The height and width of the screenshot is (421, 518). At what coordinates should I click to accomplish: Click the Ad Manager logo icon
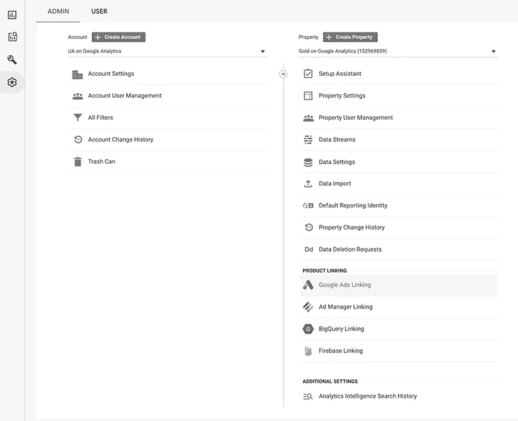[308, 307]
